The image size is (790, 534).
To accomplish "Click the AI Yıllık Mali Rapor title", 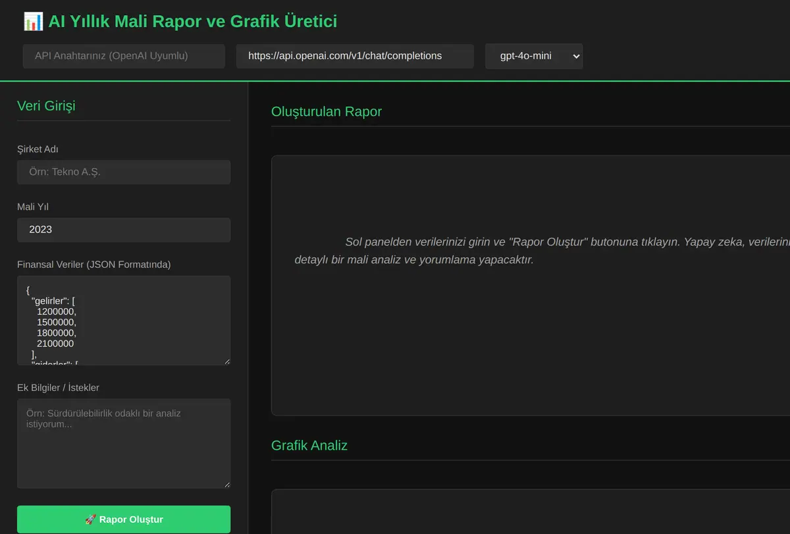I will [x=192, y=21].
